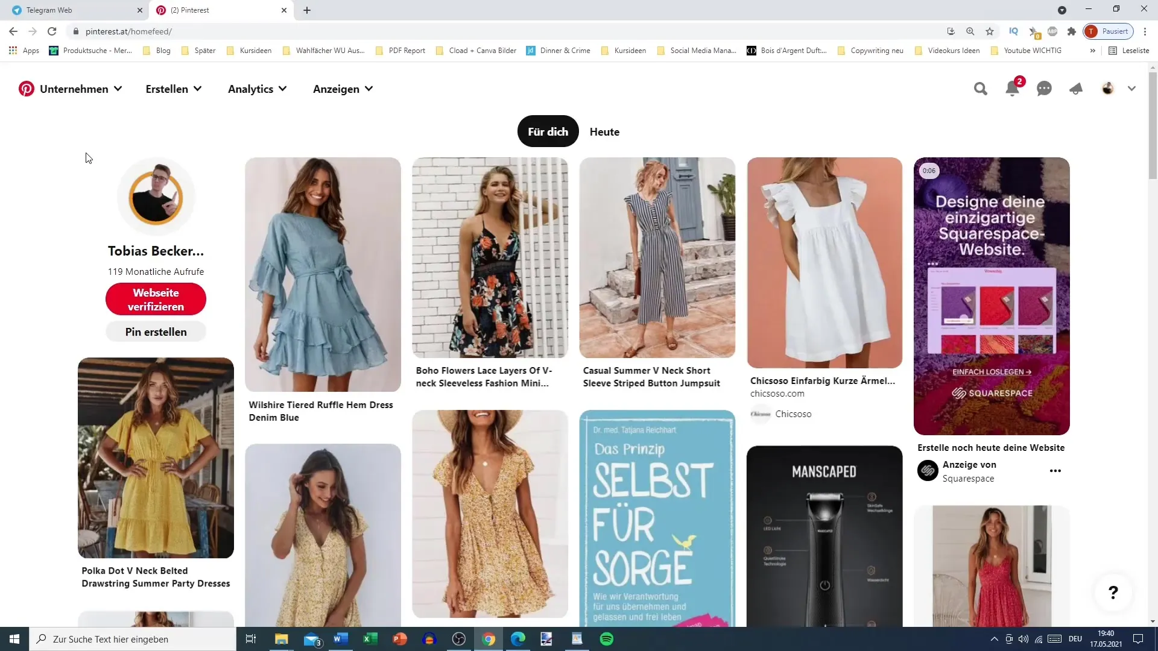Click Webseite verifizieren button
The height and width of the screenshot is (651, 1158).
(156, 300)
